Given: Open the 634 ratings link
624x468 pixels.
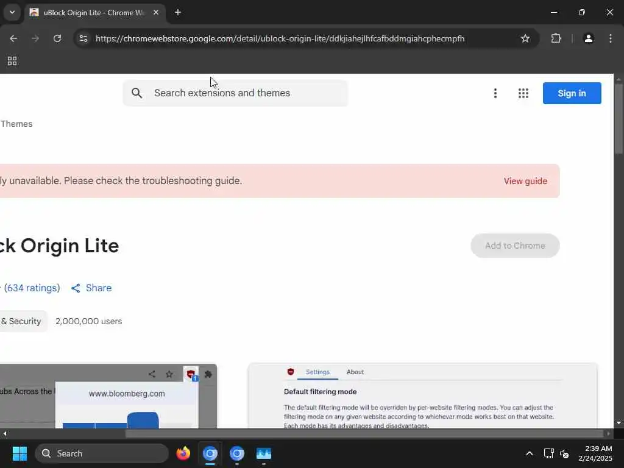Looking at the screenshot, I should (32, 288).
